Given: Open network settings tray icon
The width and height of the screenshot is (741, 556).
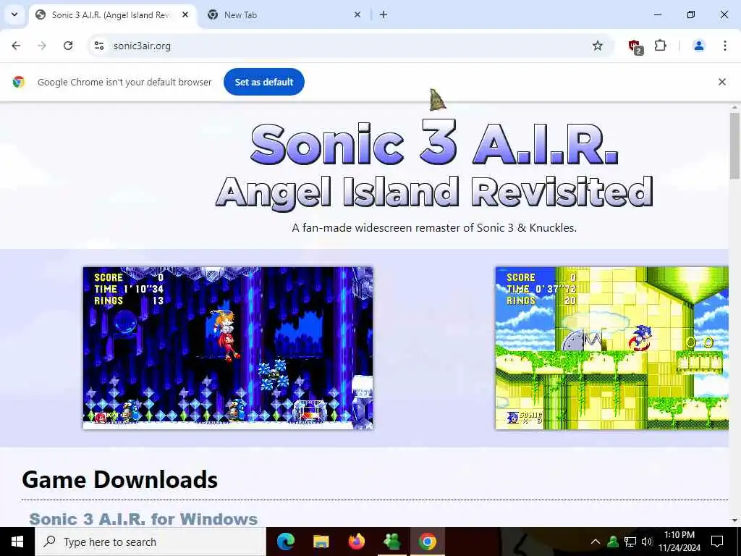Looking at the screenshot, I should pos(630,542).
